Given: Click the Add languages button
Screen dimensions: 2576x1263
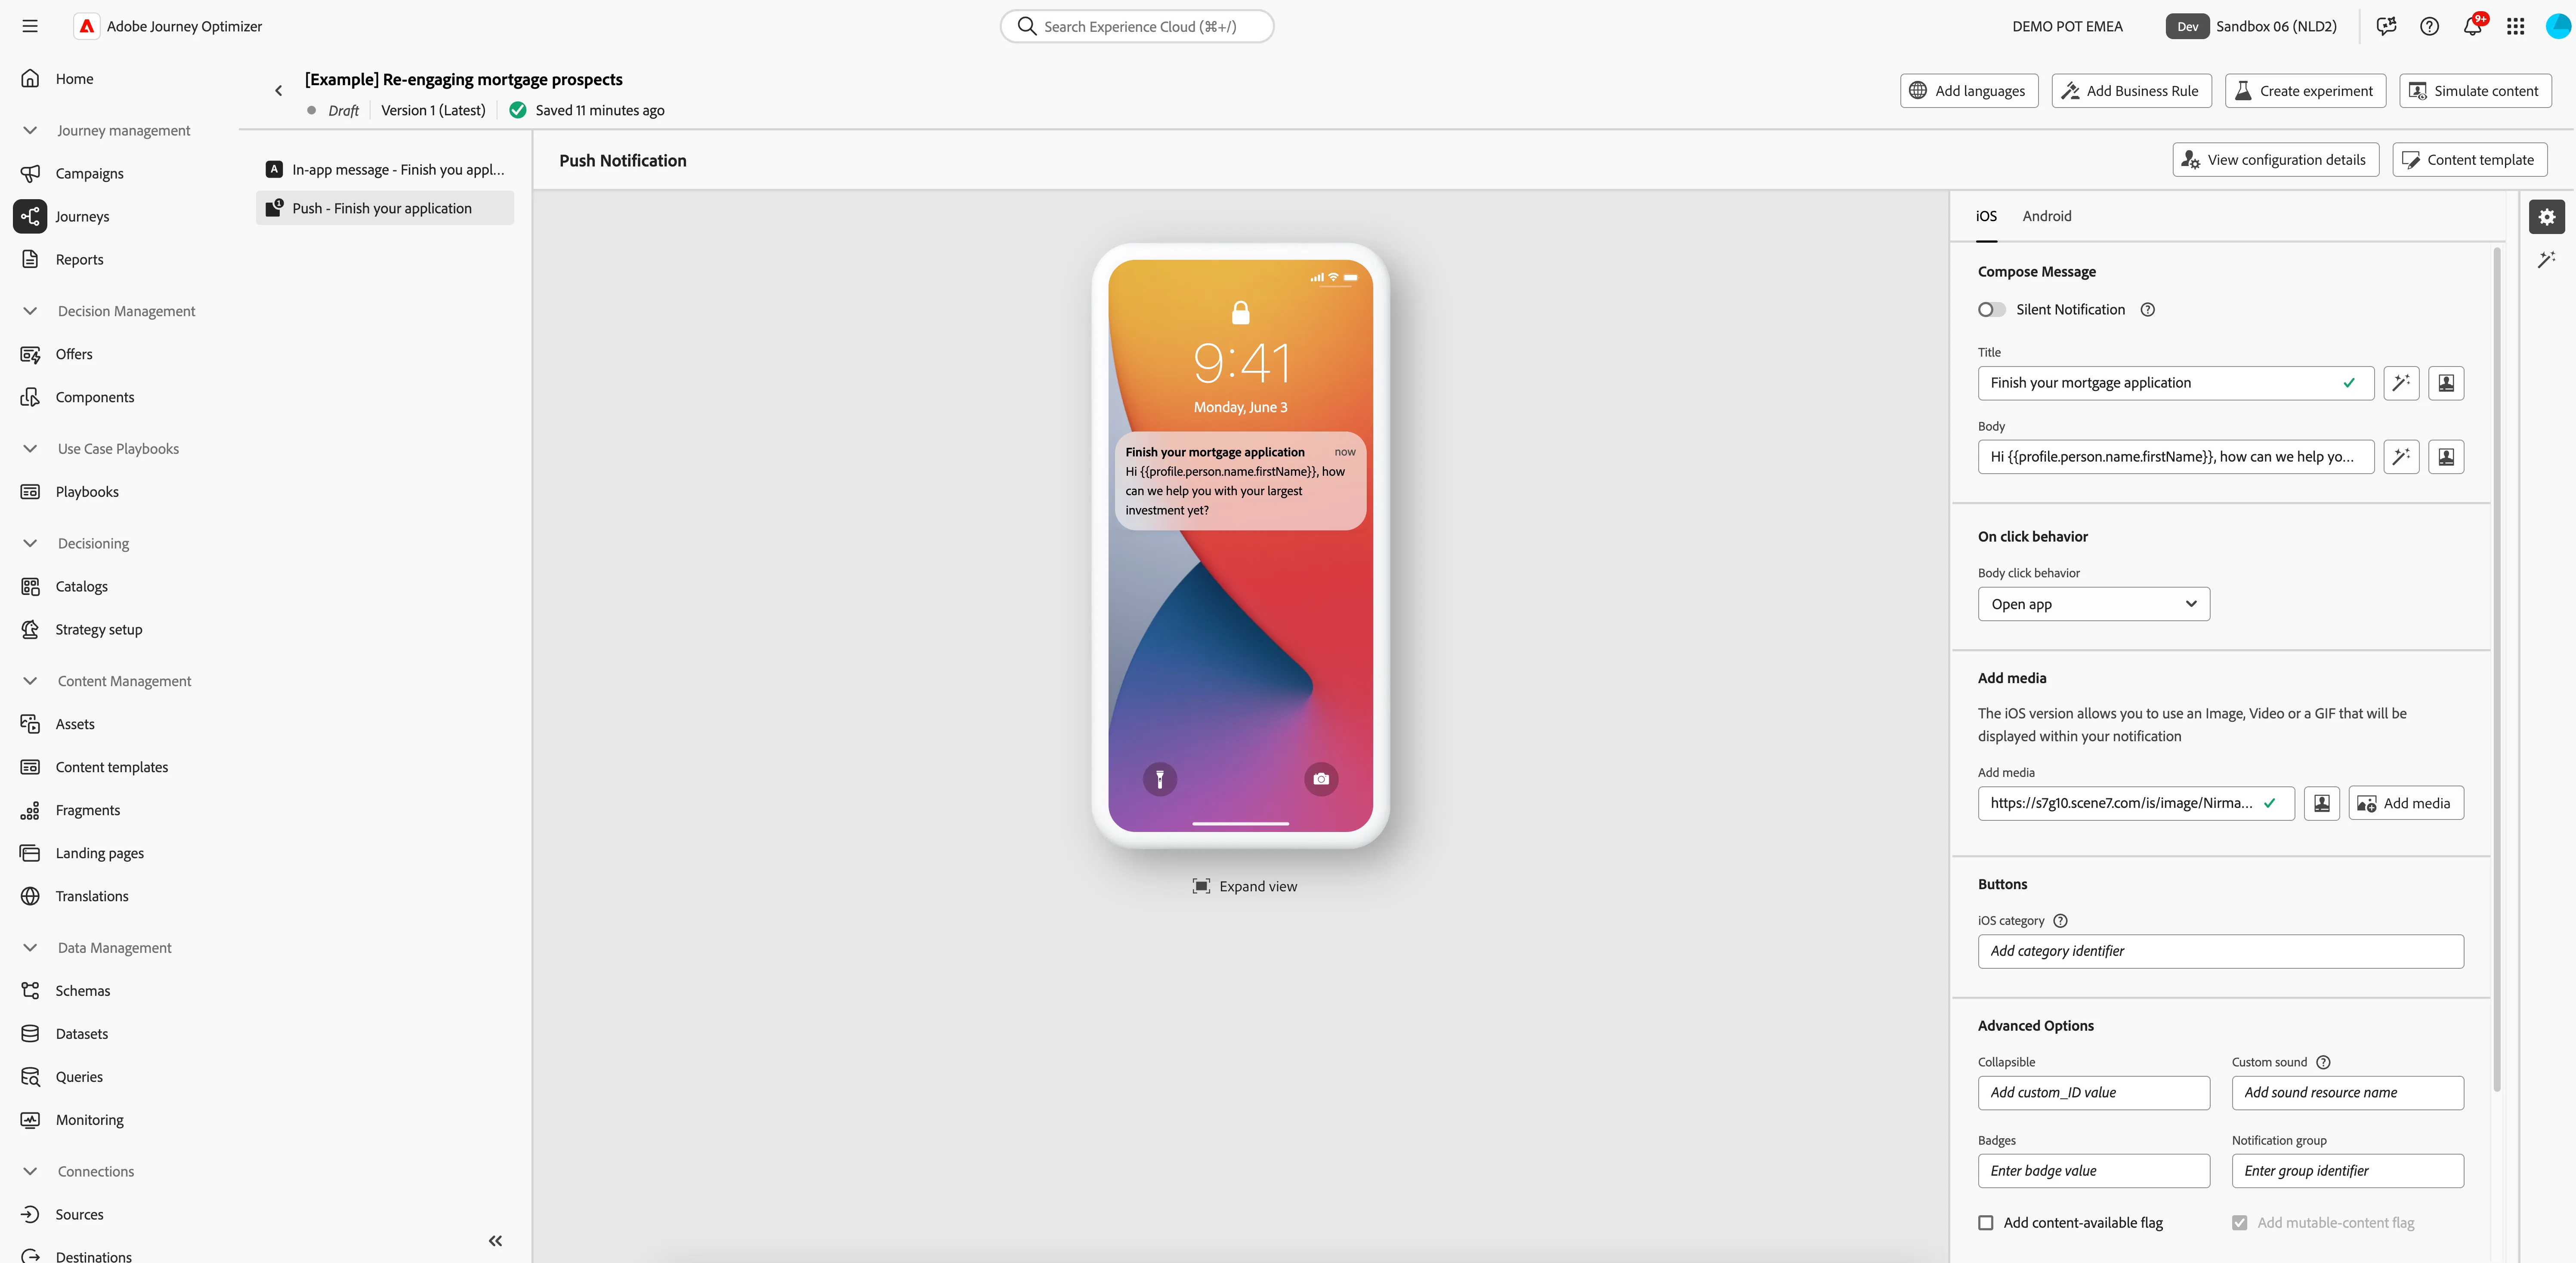Looking at the screenshot, I should [x=1968, y=91].
